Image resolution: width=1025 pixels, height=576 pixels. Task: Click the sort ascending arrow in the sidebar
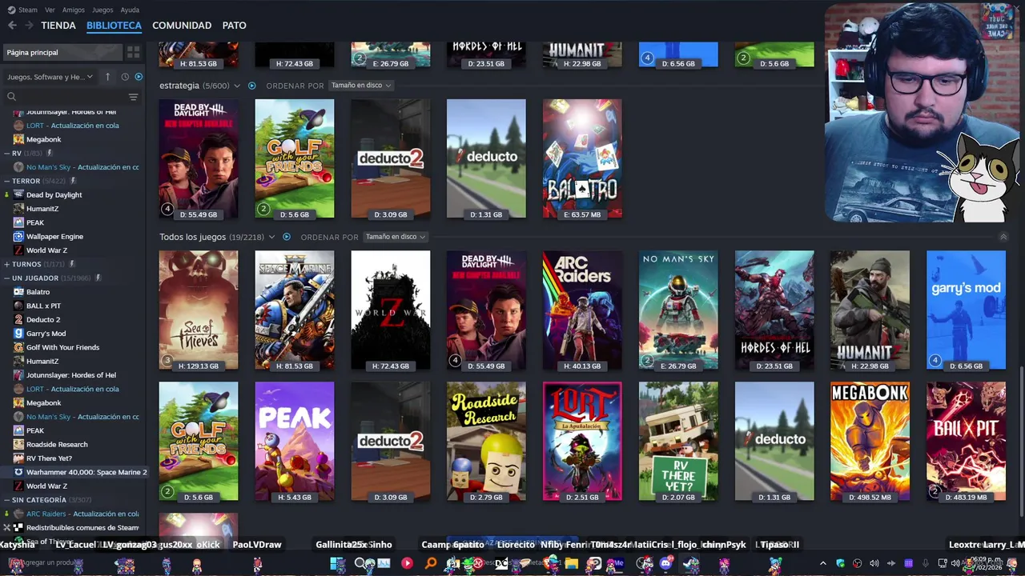tap(108, 77)
